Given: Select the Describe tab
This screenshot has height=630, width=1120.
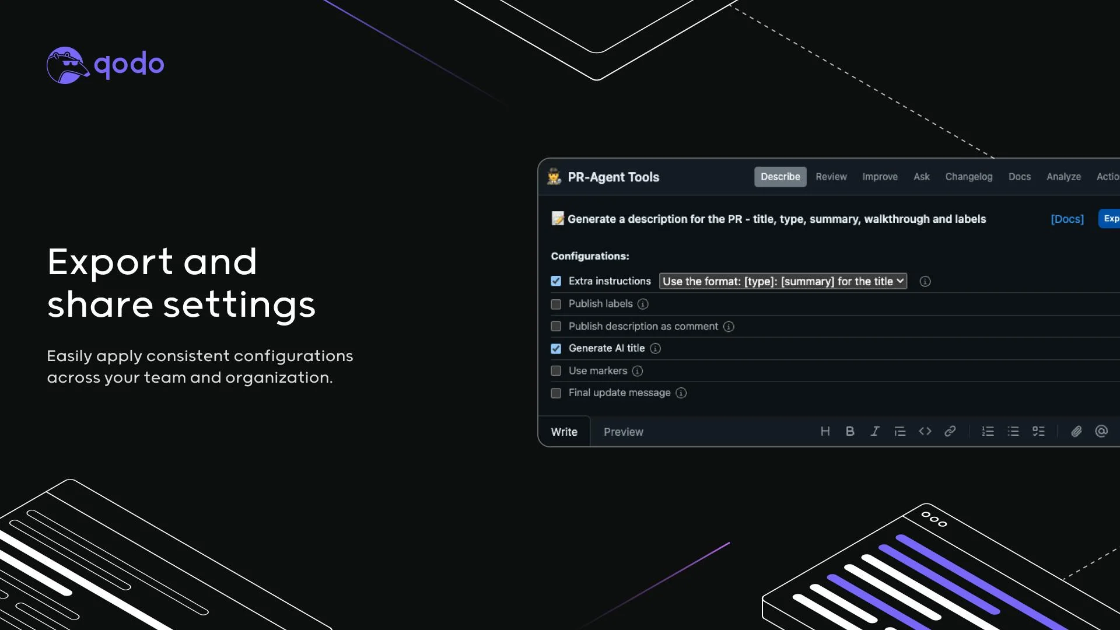Looking at the screenshot, I should (x=780, y=177).
